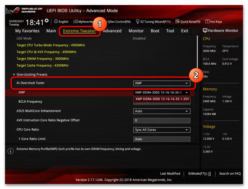Go to the Exit tab
The image size is (248, 189).
pyautogui.click(x=184, y=31)
